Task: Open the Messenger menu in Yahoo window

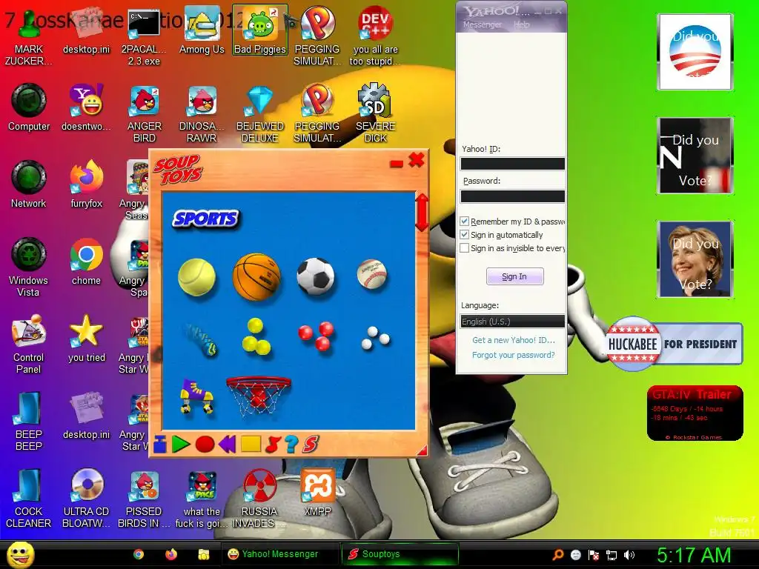Action: (482, 24)
